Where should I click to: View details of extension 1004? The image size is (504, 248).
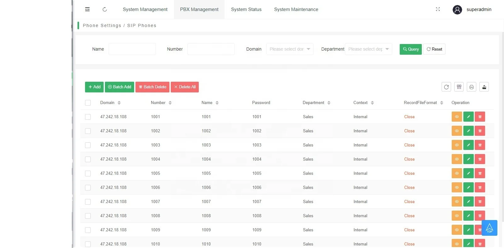(457, 159)
